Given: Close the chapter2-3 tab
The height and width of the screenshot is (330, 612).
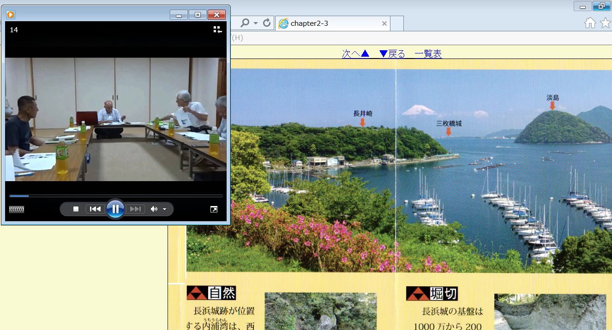Looking at the screenshot, I should [384, 24].
